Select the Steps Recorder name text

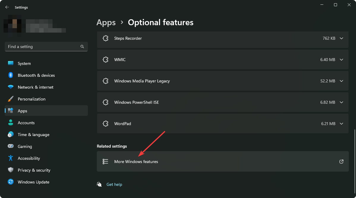(x=128, y=38)
